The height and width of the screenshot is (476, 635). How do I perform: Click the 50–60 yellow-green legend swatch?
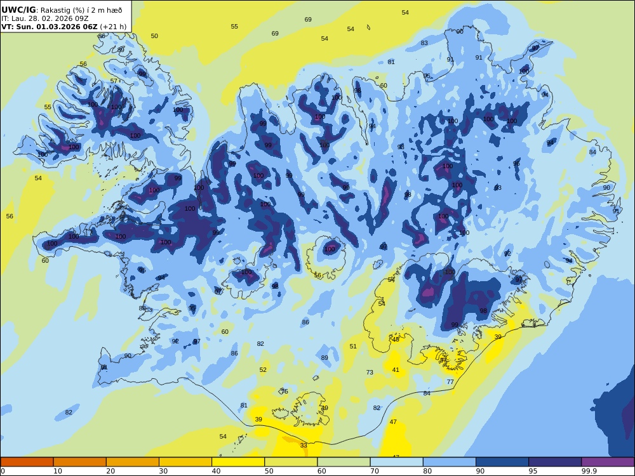tap(291, 462)
